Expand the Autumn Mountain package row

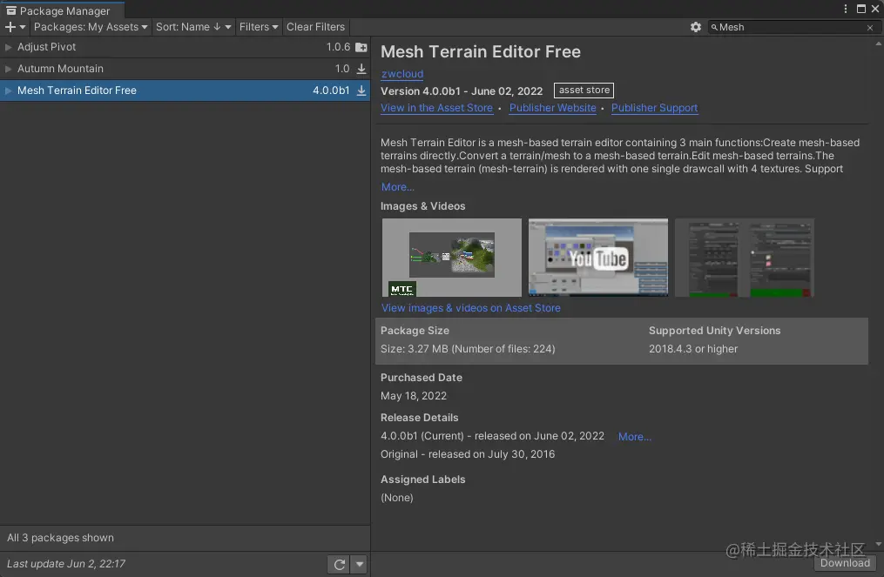pos(9,69)
